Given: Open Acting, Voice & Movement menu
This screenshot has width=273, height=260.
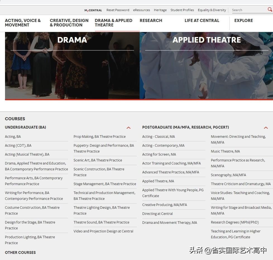Looking at the screenshot, I should pyautogui.click(x=23, y=23).
